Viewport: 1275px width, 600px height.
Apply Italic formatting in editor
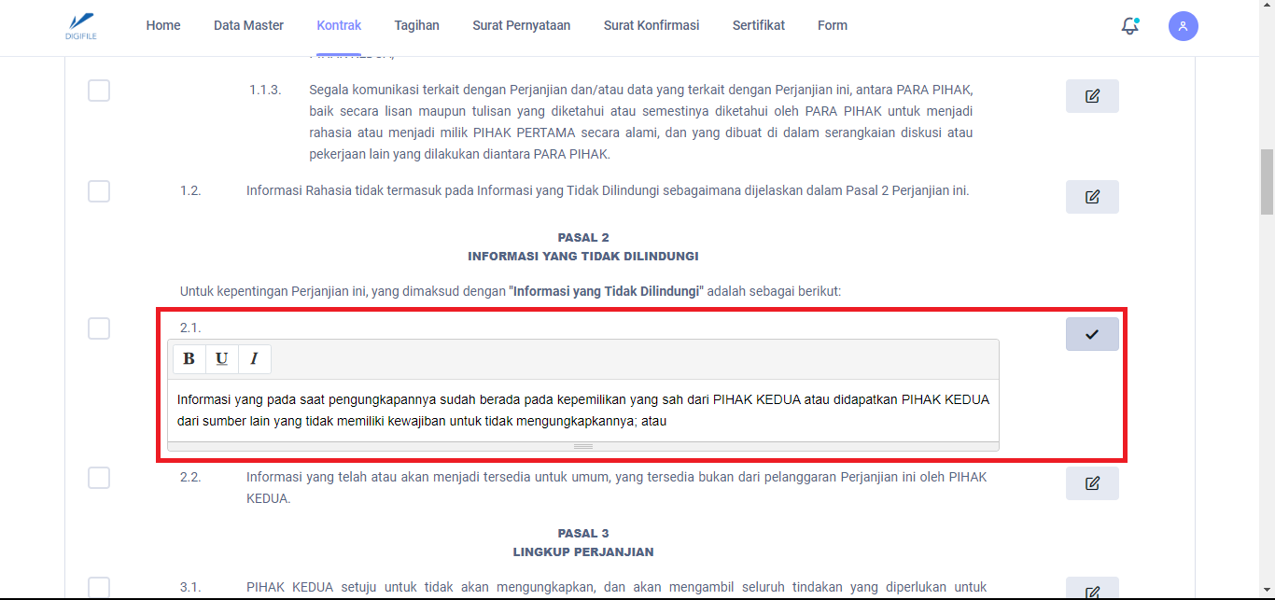click(254, 359)
